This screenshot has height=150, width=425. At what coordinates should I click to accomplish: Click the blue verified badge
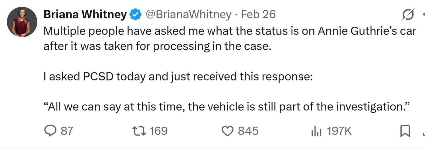pos(136,15)
